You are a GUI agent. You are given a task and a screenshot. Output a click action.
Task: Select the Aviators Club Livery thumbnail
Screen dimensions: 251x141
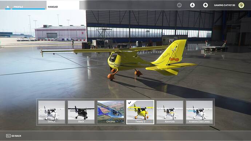[199, 112]
